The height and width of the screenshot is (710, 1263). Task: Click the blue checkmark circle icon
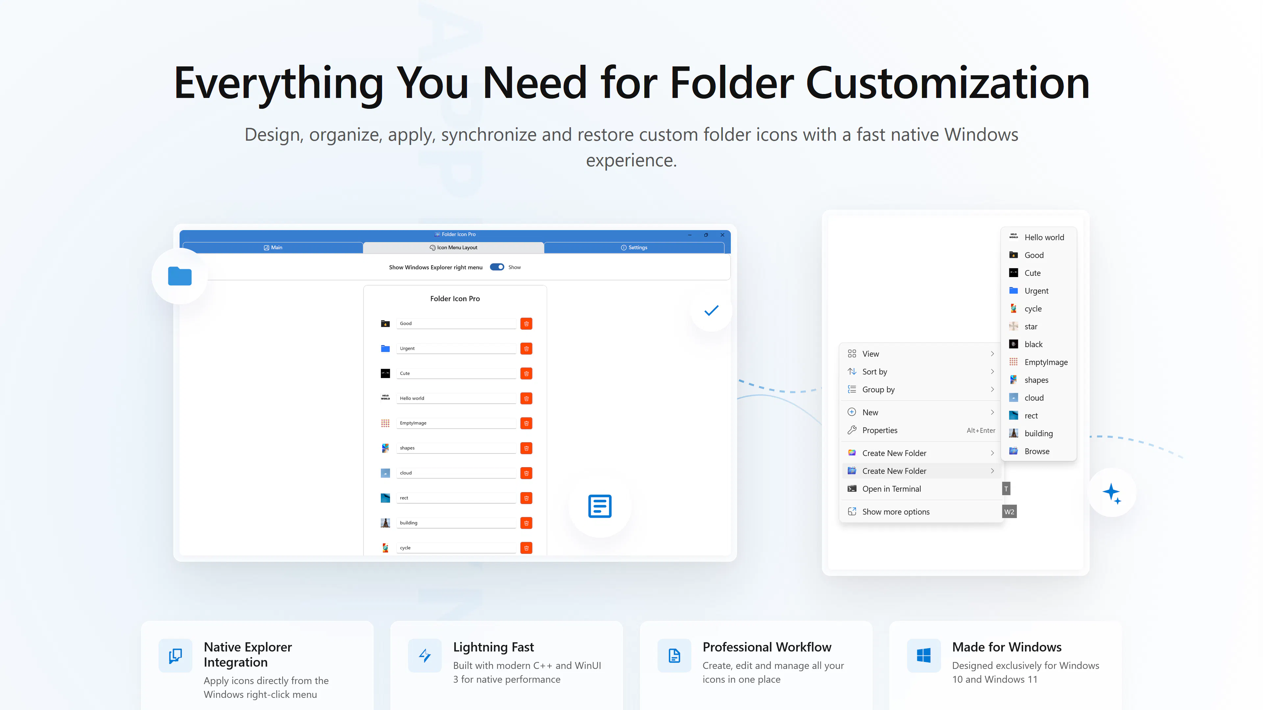[x=711, y=310]
